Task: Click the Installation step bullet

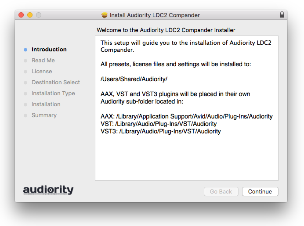Action: [x=25, y=104]
